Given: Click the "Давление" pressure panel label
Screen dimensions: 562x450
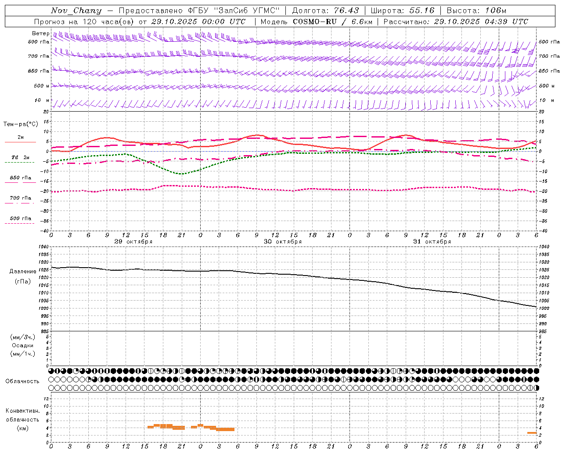Looking at the screenshot, I should (x=23, y=272).
